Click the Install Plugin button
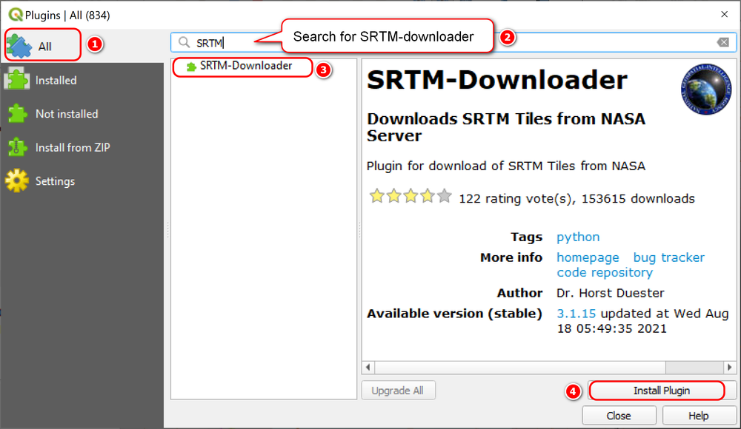The width and height of the screenshot is (741, 429). pyautogui.click(x=661, y=391)
